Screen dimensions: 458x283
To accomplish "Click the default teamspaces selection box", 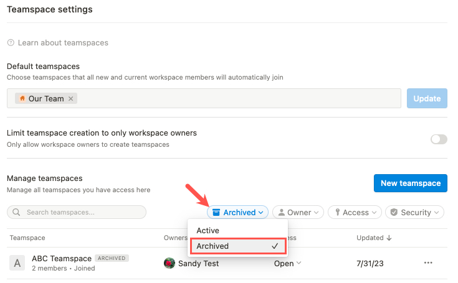I will pyautogui.click(x=204, y=98).
